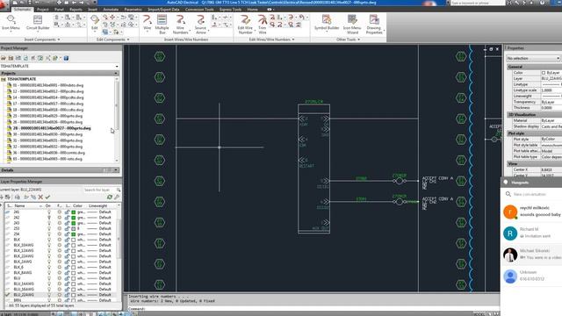562x316 pixels.
Task: Toggle the On lightbulb for layer 242
Action: 49,217
